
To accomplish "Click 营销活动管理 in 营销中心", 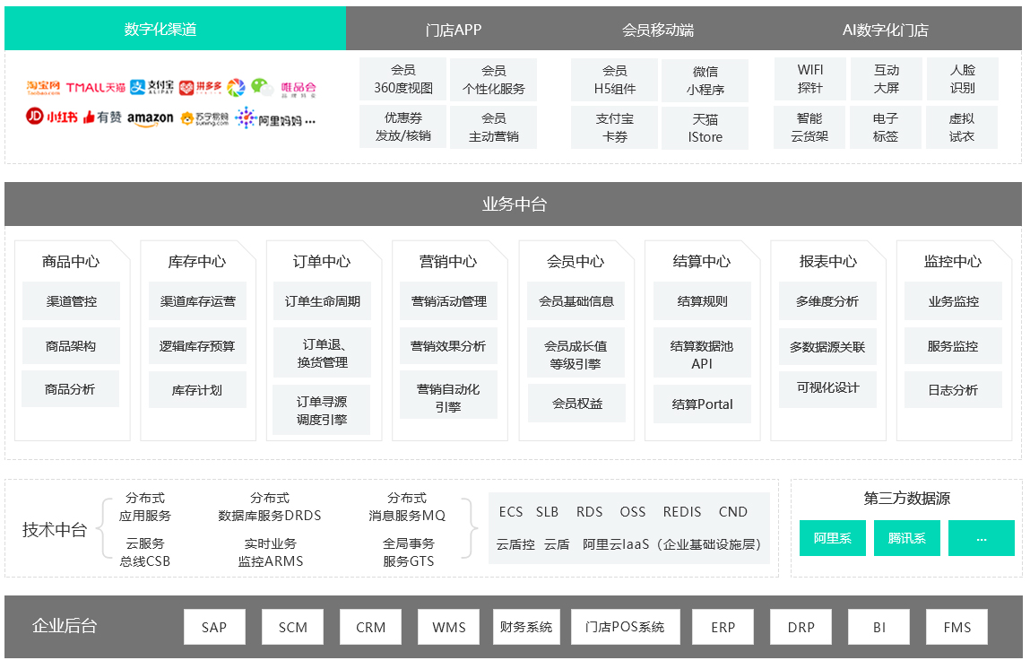I will click(x=448, y=301).
